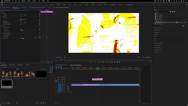
Task: Switch to Media Browser tab
Action: pos(20,65)
